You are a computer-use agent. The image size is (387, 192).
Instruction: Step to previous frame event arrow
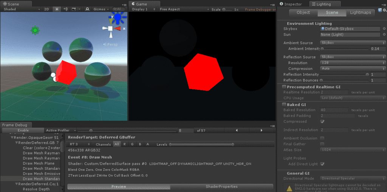point(237,131)
